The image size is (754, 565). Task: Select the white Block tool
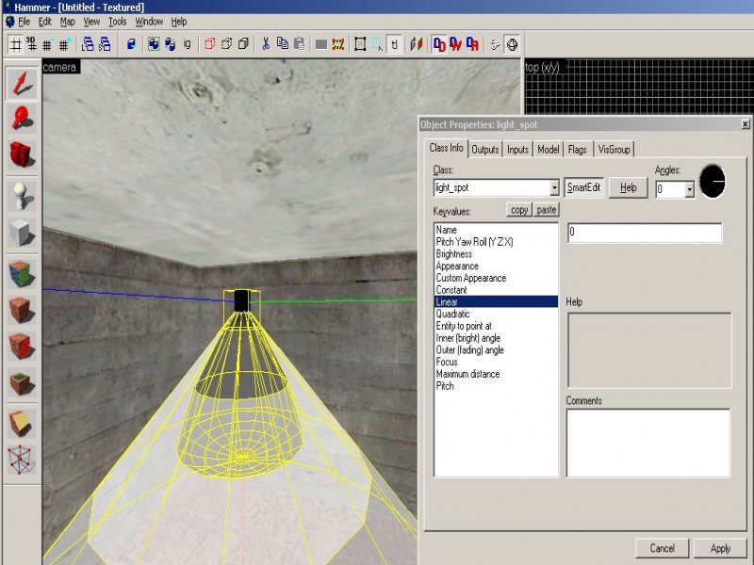click(x=23, y=232)
